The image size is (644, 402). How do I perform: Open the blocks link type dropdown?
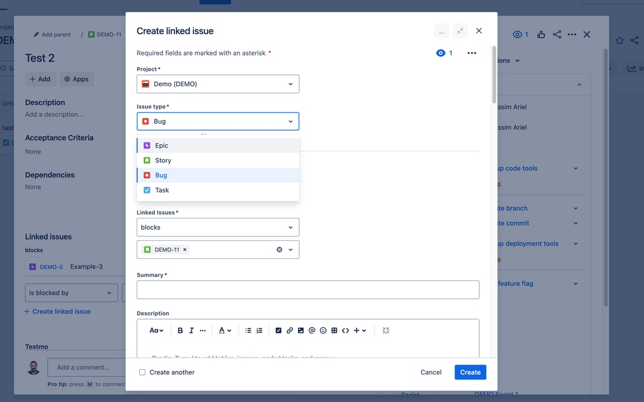[x=218, y=227]
